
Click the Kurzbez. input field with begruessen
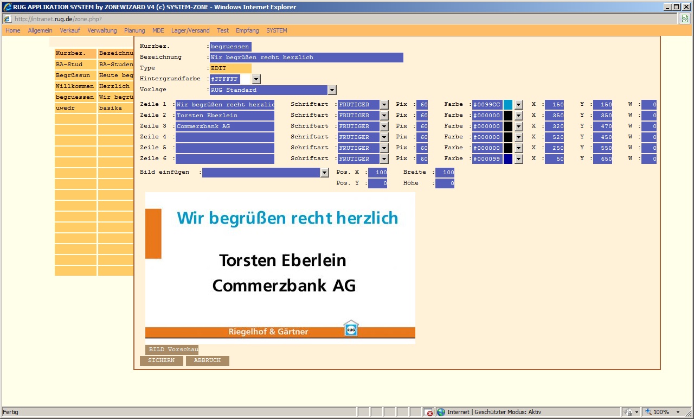(x=230, y=47)
